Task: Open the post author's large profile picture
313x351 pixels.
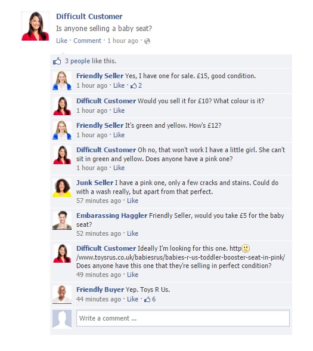Action: [35, 26]
